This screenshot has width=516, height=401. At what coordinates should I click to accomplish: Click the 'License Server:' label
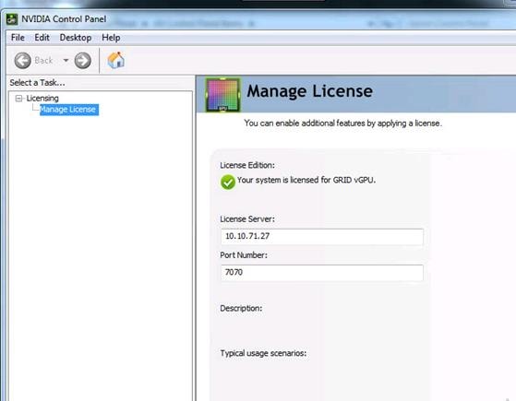click(x=247, y=219)
